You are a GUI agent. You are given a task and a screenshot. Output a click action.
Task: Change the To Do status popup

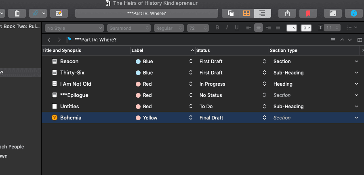coord(264,106)
